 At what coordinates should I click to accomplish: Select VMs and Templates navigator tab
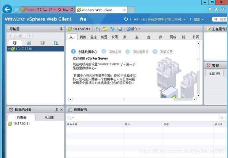pos(29,43)
